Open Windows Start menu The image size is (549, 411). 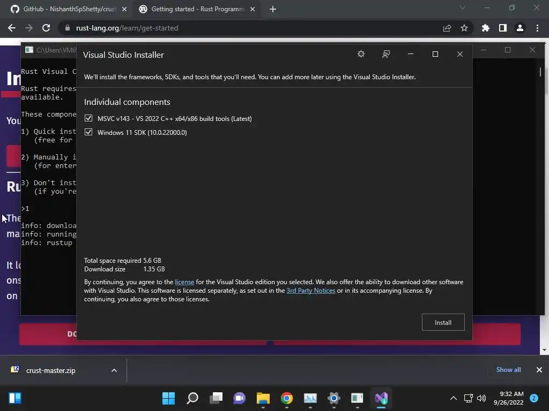[x=168, y=398]
